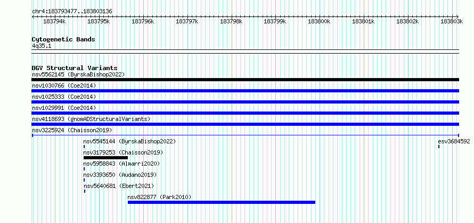Select the black nsv3179253 variant bar

point(106,158)
